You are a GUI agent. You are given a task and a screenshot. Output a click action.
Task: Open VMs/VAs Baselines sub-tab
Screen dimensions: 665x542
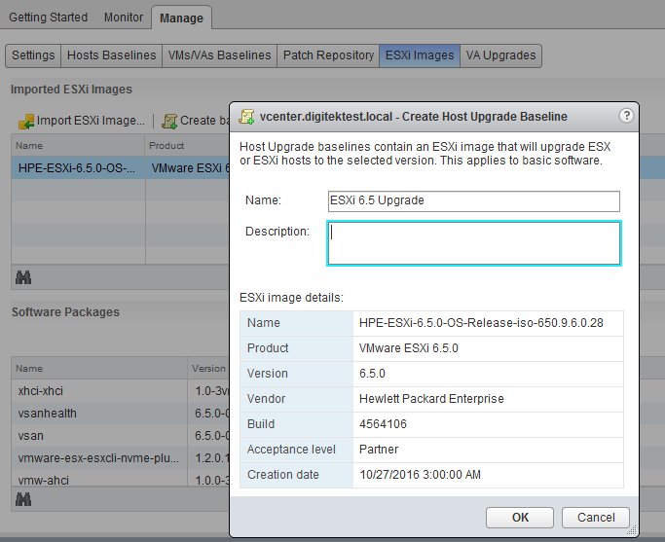coord(219,55)
